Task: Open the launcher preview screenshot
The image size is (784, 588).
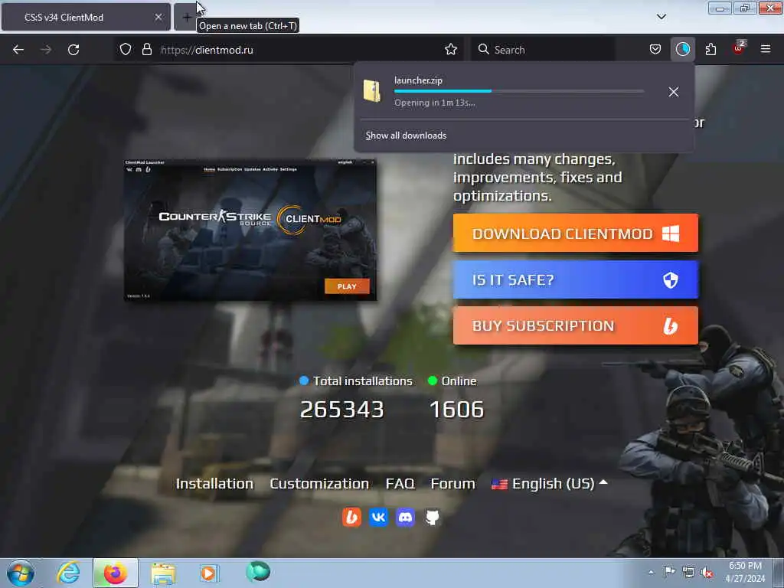Action: coord(250,230)
